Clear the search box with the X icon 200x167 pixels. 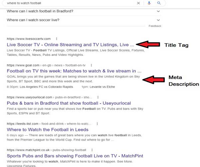point(138,3)
